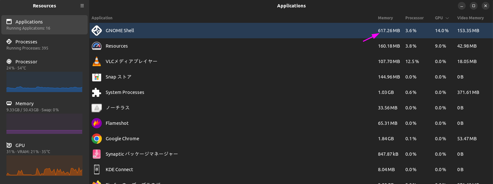Viewport: 493px width, 184px height.
Task: Minimize the Resources window
Action: click(x=462, y=6)
